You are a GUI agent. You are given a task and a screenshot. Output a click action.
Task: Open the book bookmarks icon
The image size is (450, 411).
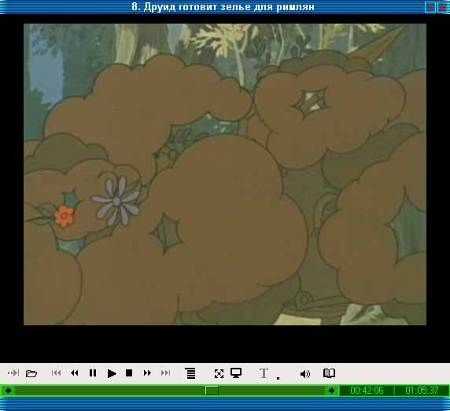[329, 373]
